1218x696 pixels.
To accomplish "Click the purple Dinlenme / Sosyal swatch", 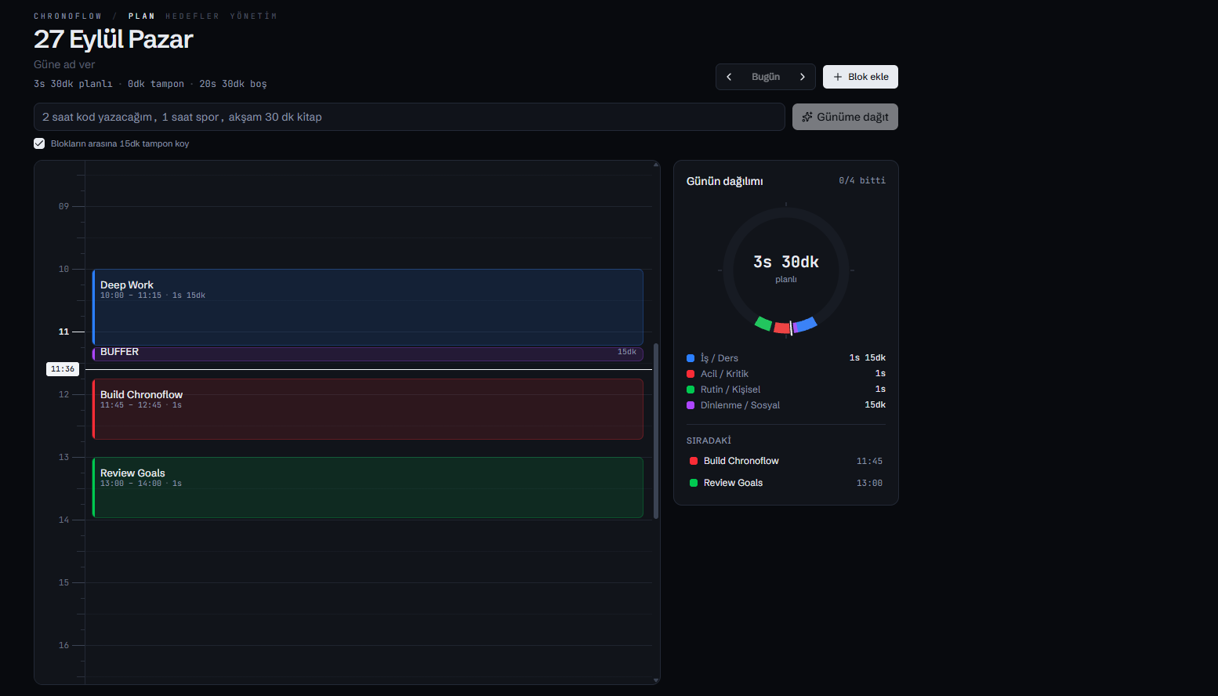I will pos(691,405).
